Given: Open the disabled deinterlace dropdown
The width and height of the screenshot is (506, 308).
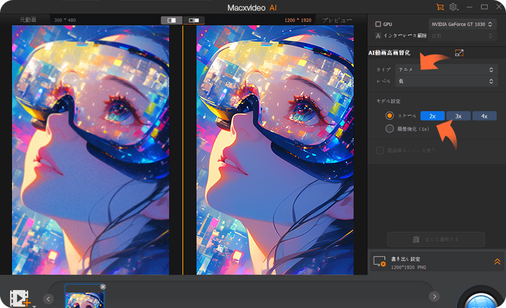Looking at the screenshot, I should 461,36.
